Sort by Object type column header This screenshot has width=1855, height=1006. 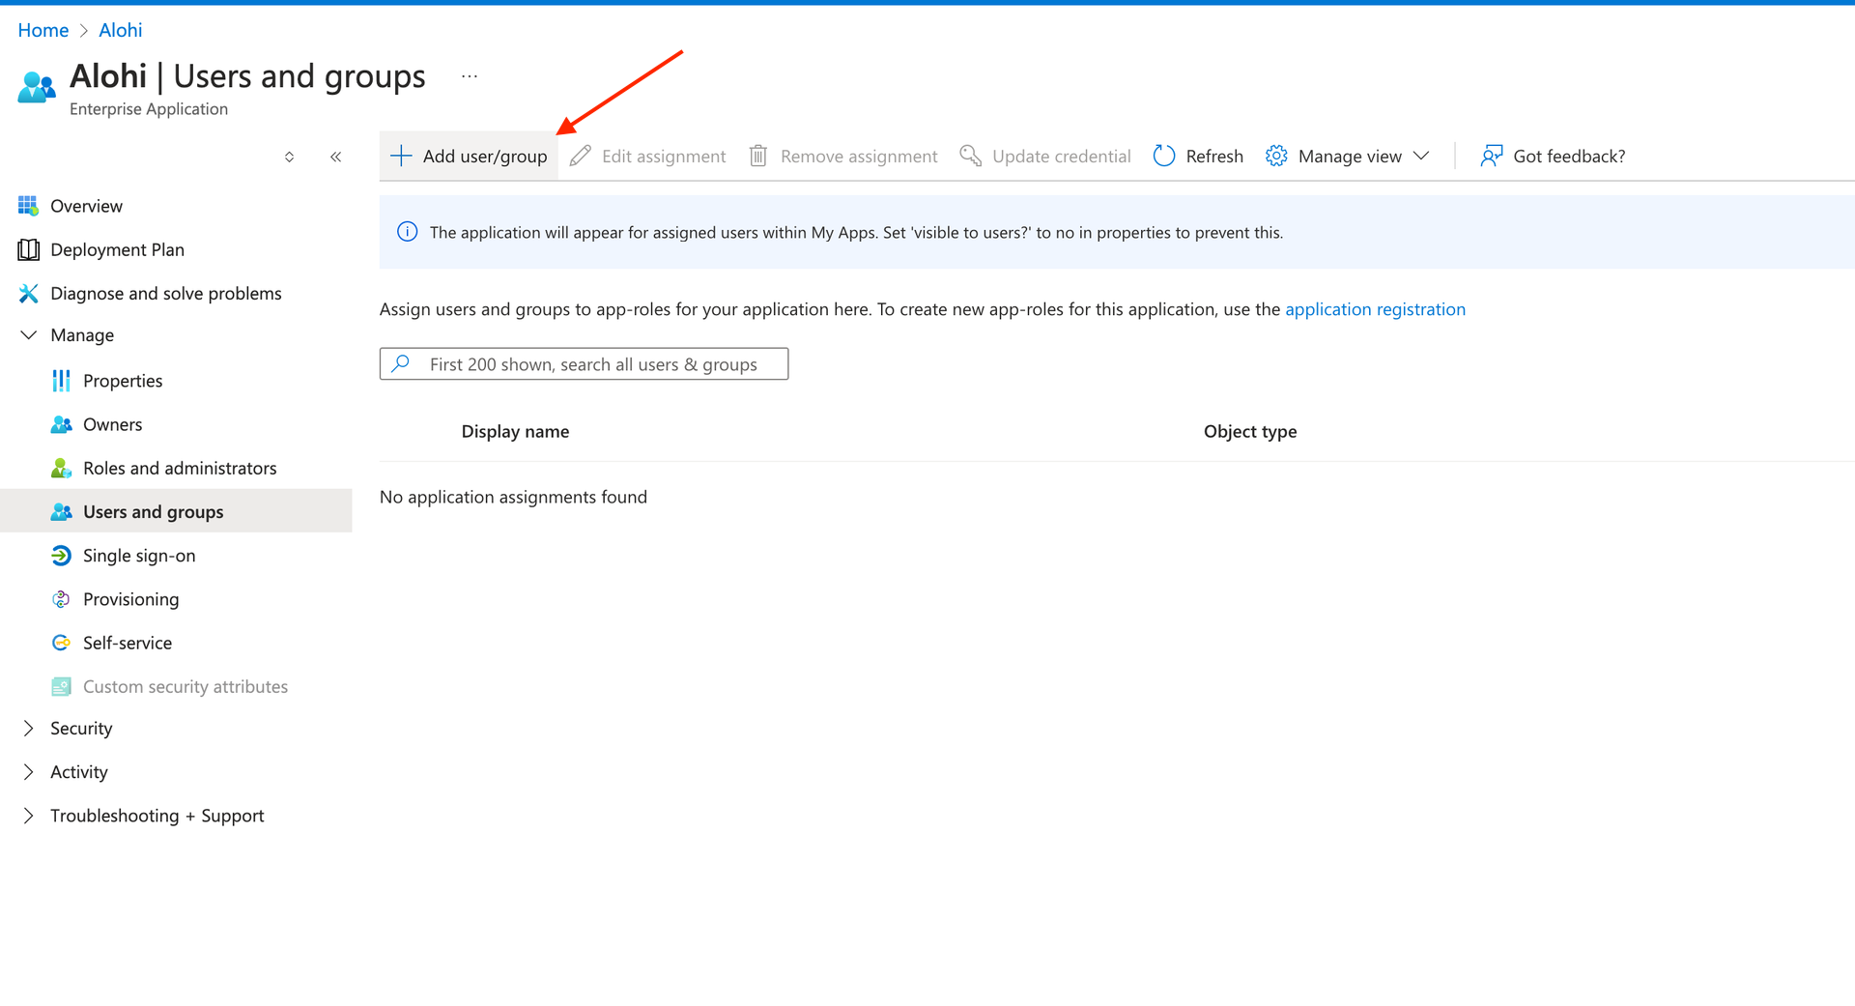pos(1250,431)
